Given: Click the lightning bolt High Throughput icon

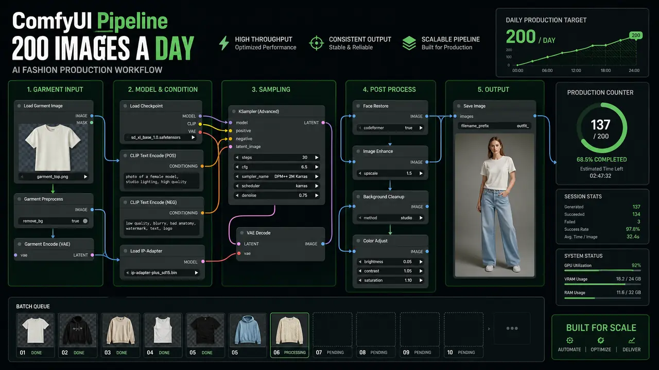Looking at the screenshot, I should pos(223,43).
